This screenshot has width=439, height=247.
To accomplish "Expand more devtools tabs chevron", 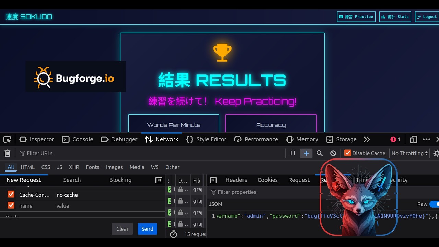I will 367,139.
